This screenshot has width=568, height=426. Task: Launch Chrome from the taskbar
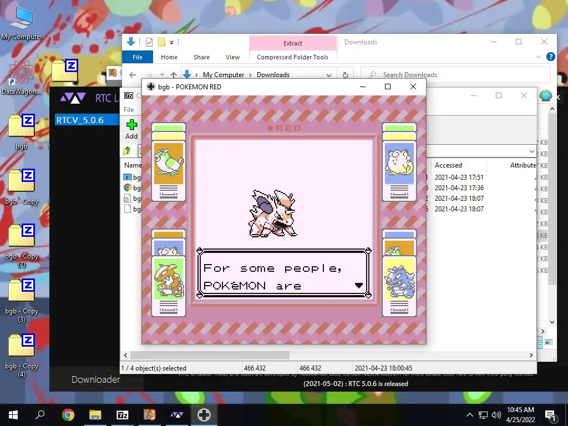(68, 415)
